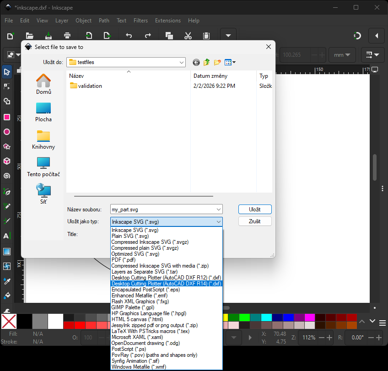Select the Star tool
388x371 pixels.
click(7, 147)
